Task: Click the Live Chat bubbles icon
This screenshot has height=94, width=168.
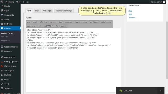Action: pos(121,91)
